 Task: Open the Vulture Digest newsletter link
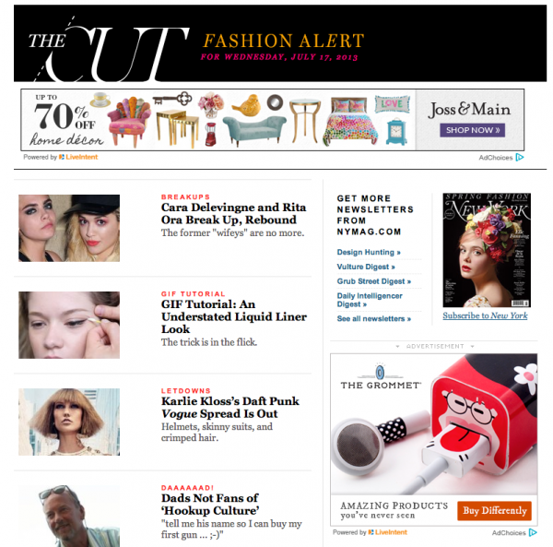coord(366,267)
